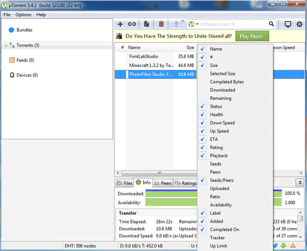The width and height of the screenshot is (307, 251).
Task: Select Devices (0) in the sidebar
Action: (27, 75)
